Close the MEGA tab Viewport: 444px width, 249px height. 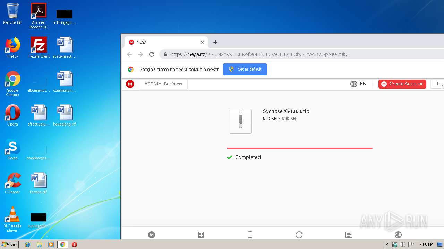point(202,42)
